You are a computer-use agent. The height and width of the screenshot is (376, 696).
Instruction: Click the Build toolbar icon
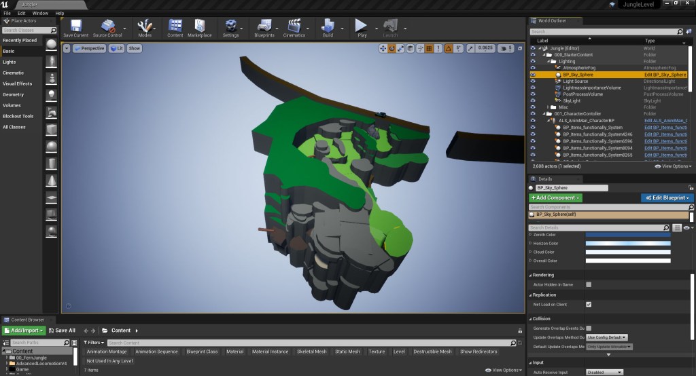point(328,26)
